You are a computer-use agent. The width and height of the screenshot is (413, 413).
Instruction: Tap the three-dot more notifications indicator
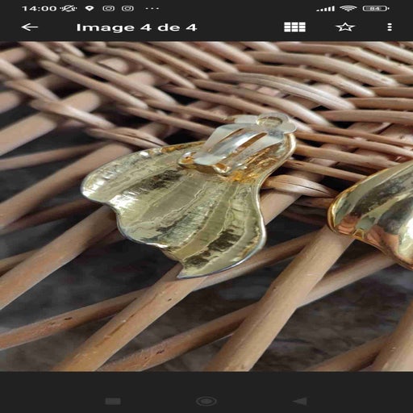click(152, 9)
